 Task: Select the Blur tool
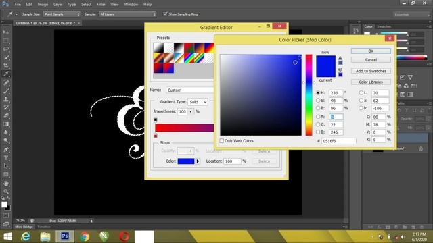coord(6,132)
